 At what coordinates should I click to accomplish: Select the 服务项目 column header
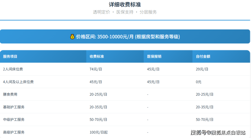click(10, 56)
